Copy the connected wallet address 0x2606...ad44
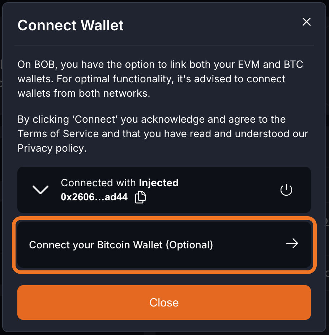 (140, 197)
